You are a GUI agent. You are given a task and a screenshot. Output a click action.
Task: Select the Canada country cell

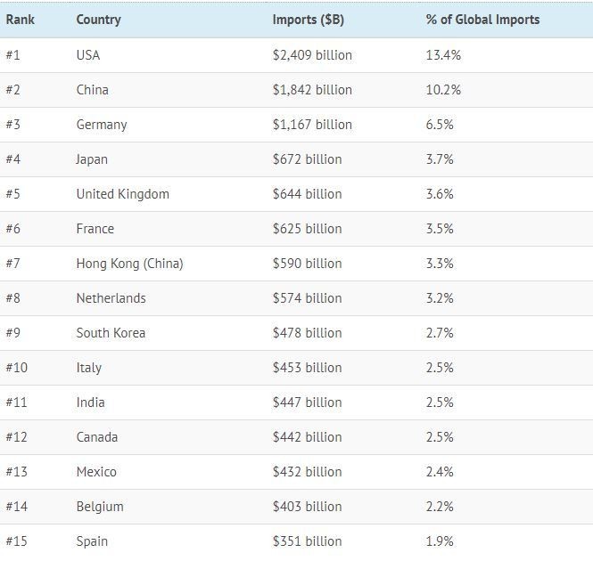(x=97, y=437)
